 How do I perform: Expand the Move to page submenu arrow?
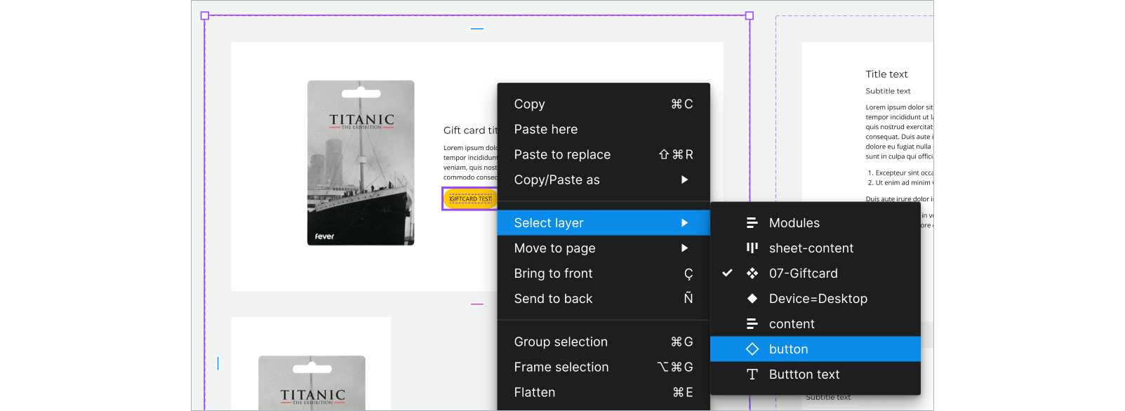[684, 248]
